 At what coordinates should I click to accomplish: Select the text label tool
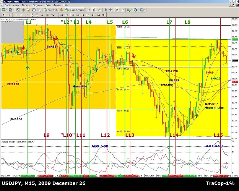pos(47,15)
